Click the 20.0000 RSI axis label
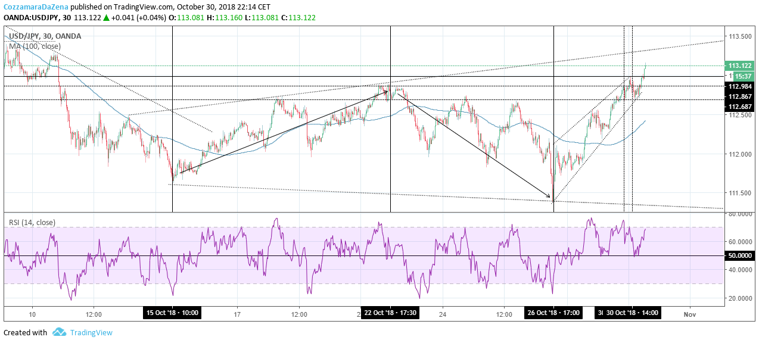Screen dimensions: 759x343 pos(739,298)
